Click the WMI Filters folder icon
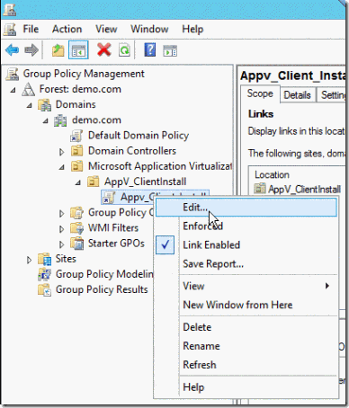The height and width of the screenshot is (408, 349). coord(76,228)
